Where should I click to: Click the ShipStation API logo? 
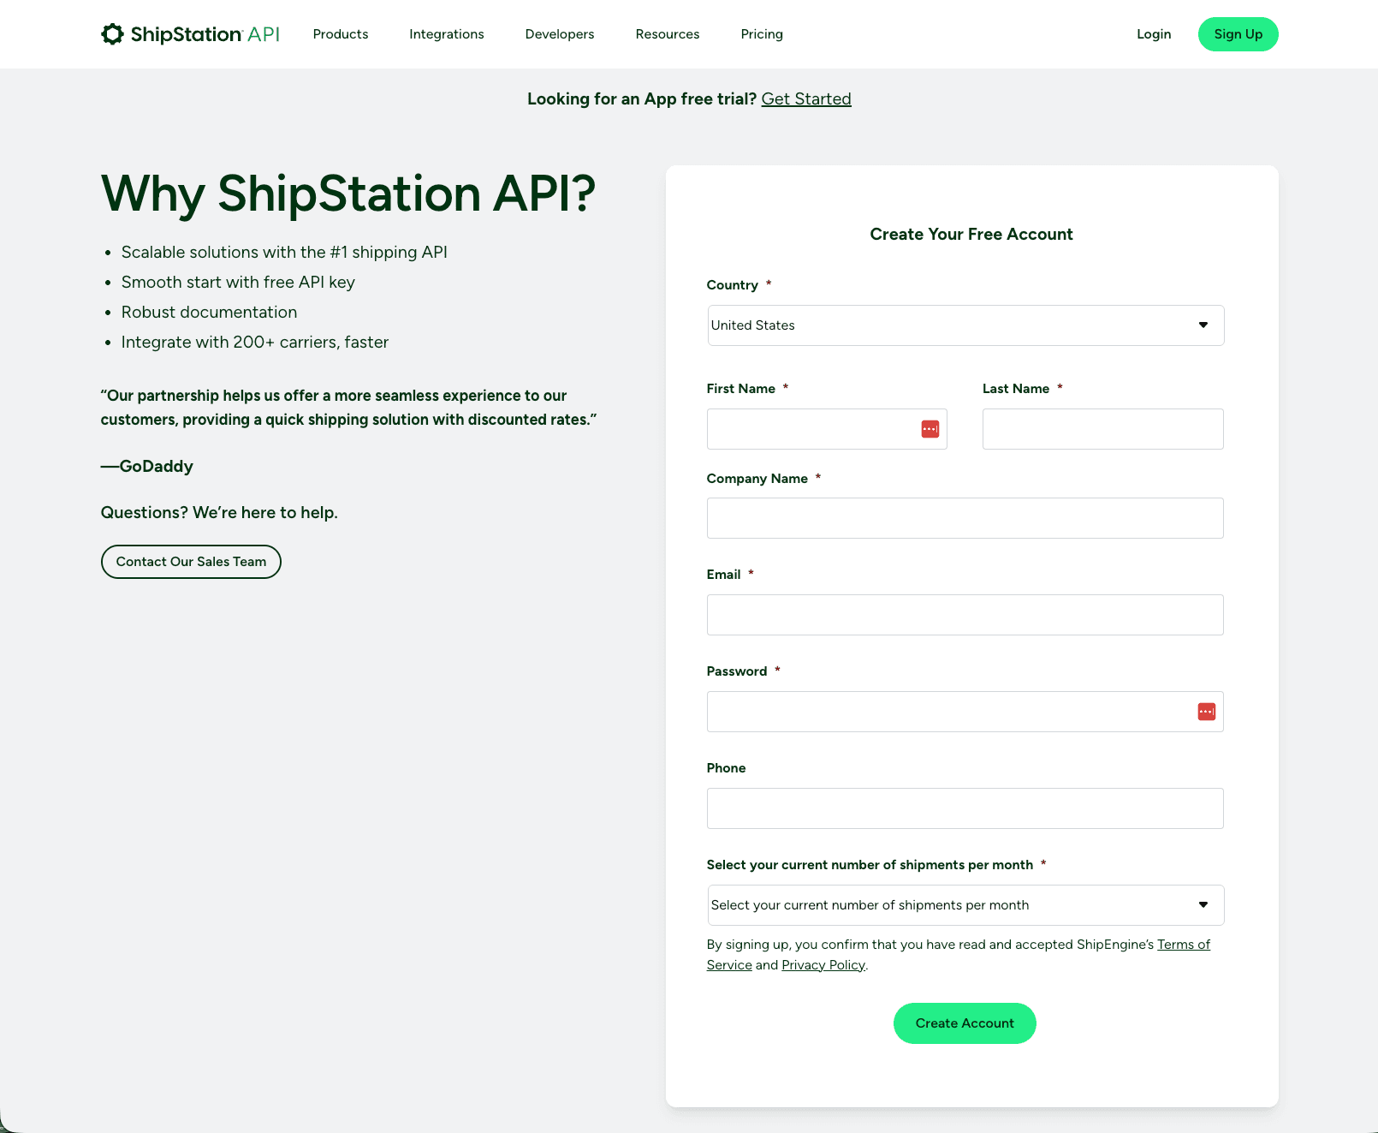(190, 34)
